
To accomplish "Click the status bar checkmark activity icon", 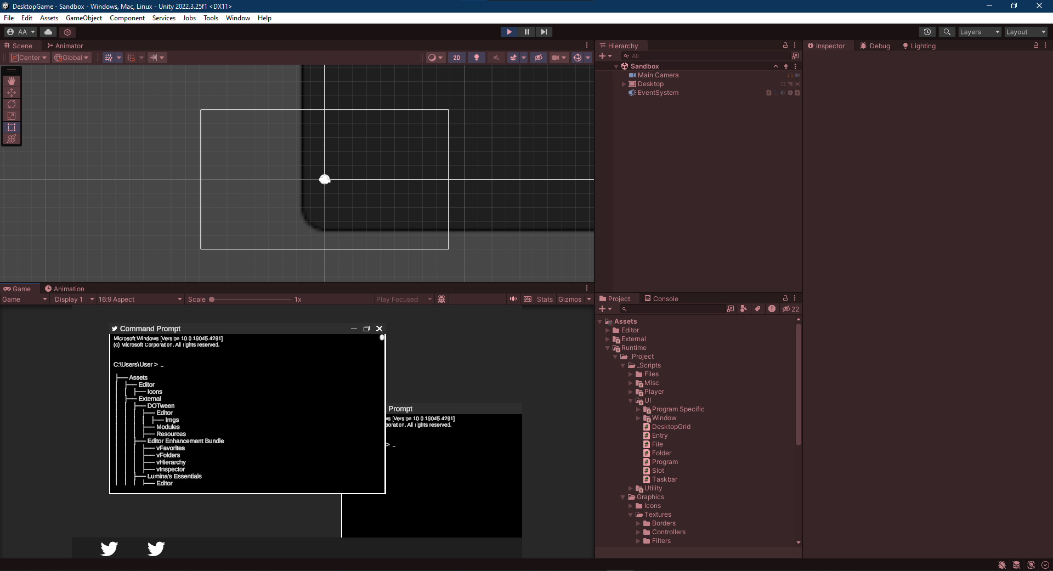I will pyautogui.click(x=1045, y=565).
